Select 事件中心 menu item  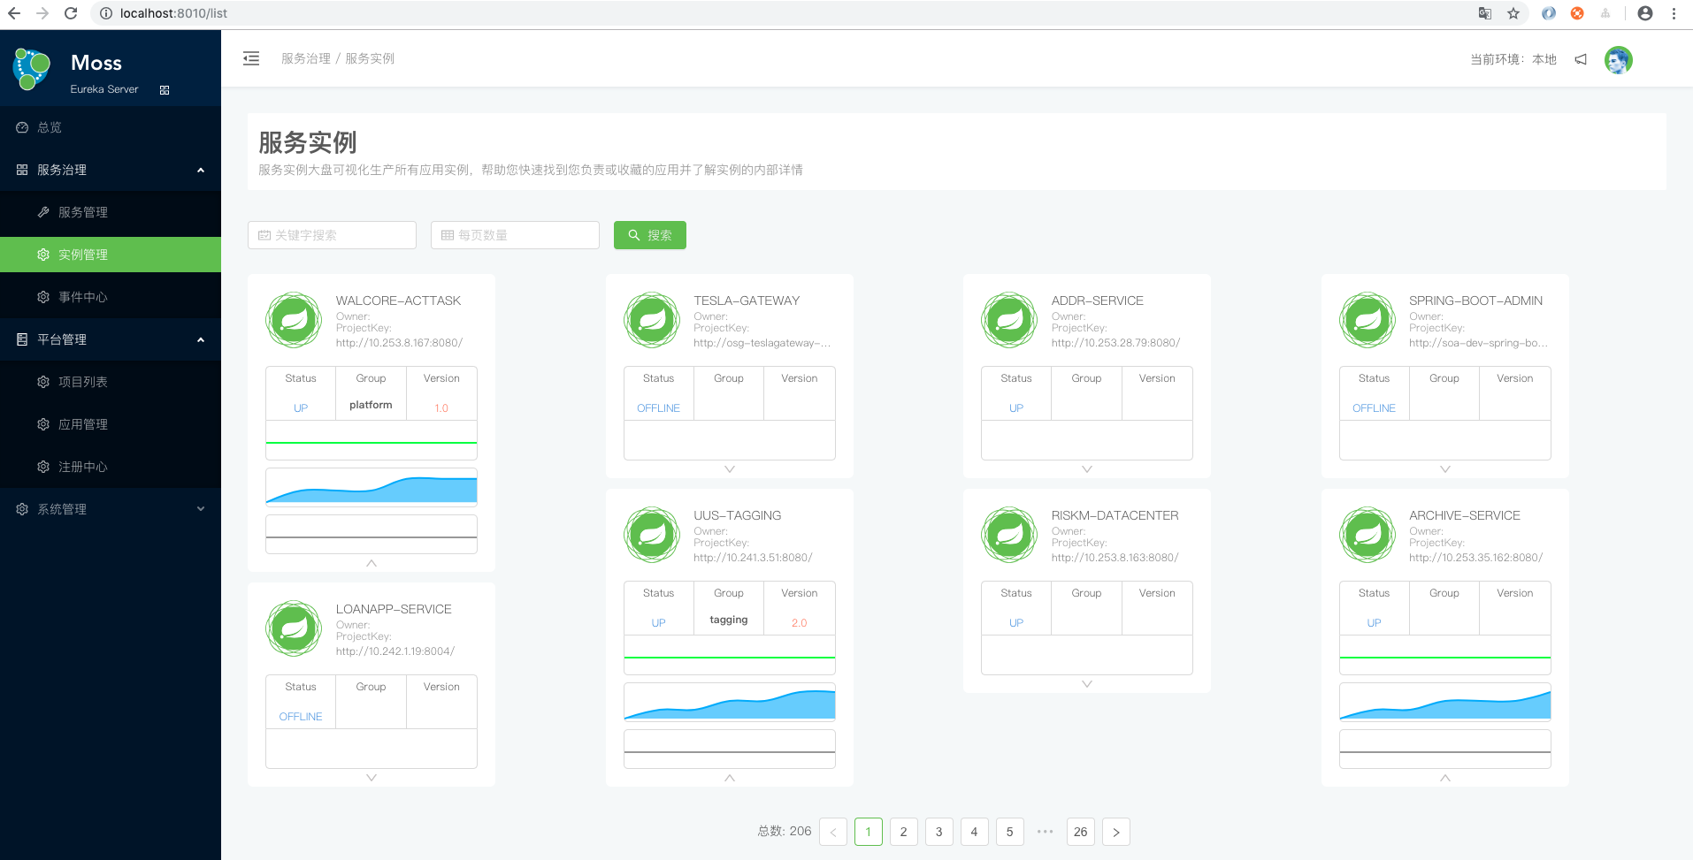tap(83, 297)
